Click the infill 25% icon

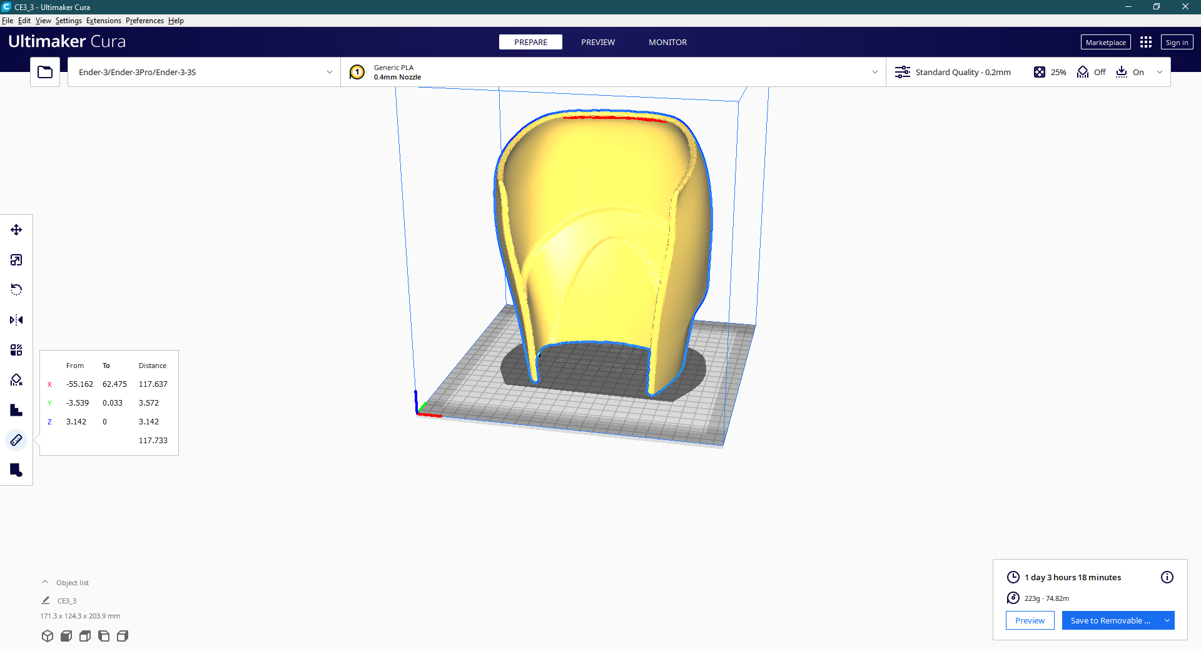click(x=1040, y=72)
